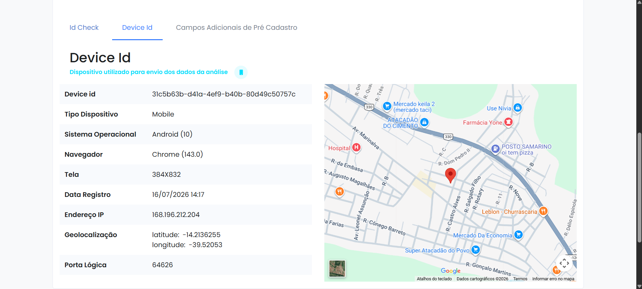Viewport: 642px width, 289px height.
Task: Select the Atacadão do Cimento store marker
Action: pyautogui.click(x=424, y=122)
